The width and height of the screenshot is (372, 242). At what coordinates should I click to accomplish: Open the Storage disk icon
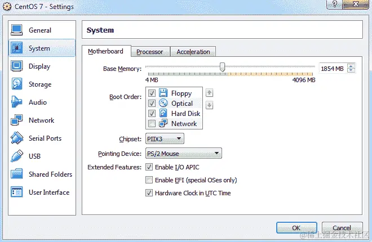click(16, 84)
